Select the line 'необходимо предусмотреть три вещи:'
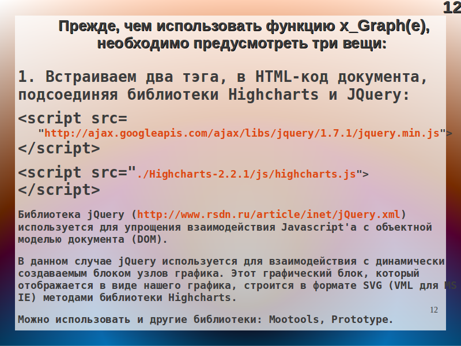The height and width of the screenshot is (346, 461). 241,44
